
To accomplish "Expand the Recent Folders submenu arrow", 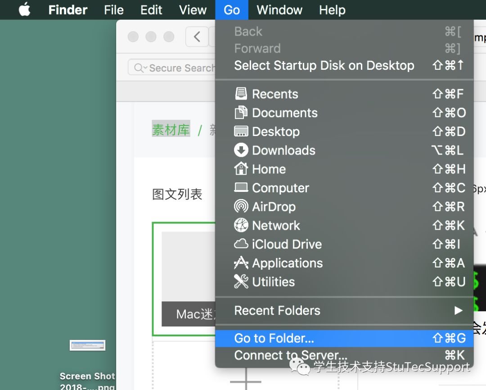I will (x=458, y=310).
